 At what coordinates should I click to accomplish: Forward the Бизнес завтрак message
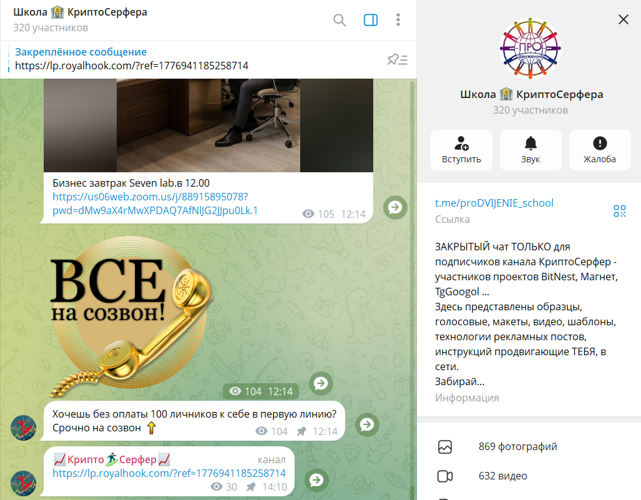[x=395, y=207]
